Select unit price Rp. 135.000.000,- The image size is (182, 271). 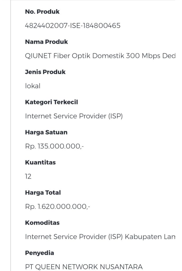coord(54,146)
